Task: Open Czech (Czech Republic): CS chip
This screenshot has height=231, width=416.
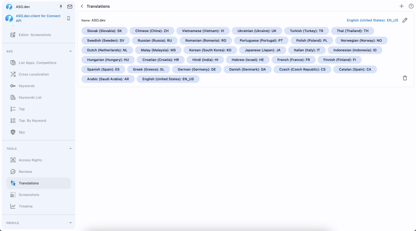Action: [x=302, y=69]
